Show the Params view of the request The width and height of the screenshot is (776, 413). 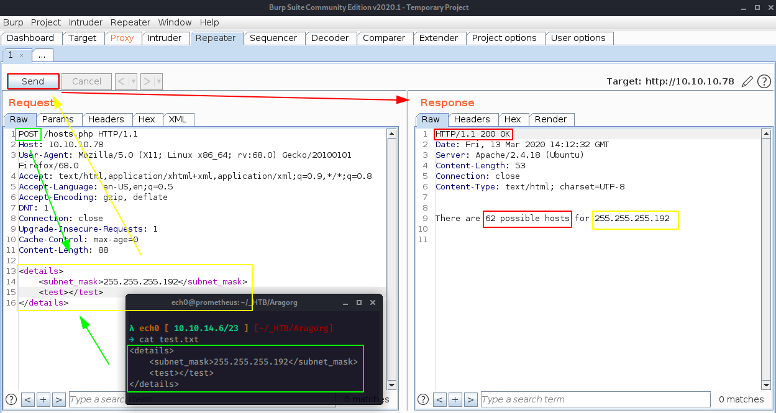[x=59, y=119]
